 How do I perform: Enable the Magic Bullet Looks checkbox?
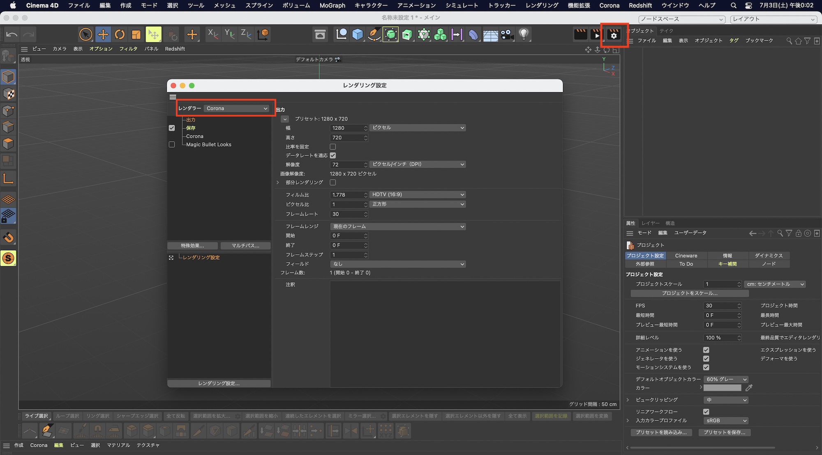172,144
